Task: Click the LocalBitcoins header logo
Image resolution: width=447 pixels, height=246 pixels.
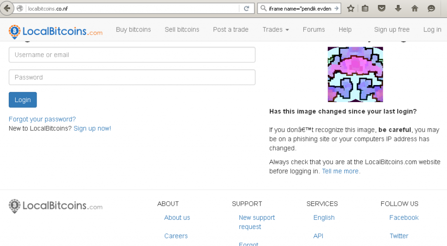Action: [55, 31]
